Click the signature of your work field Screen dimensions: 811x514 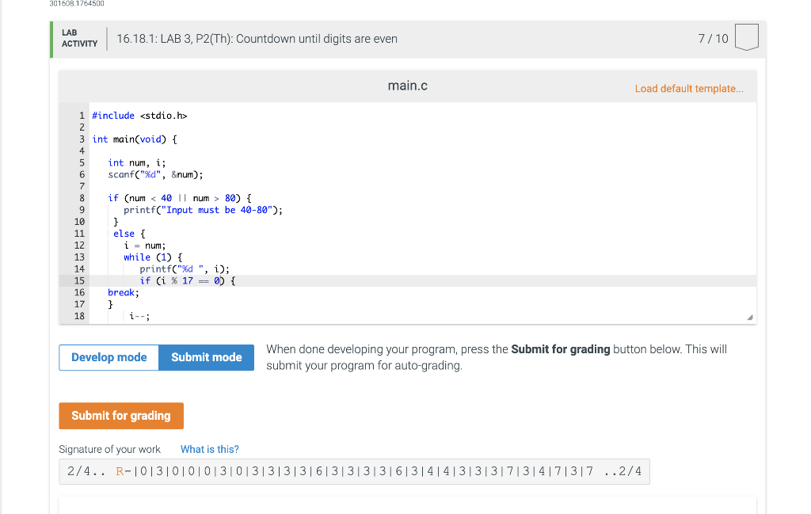pos(354,471)
